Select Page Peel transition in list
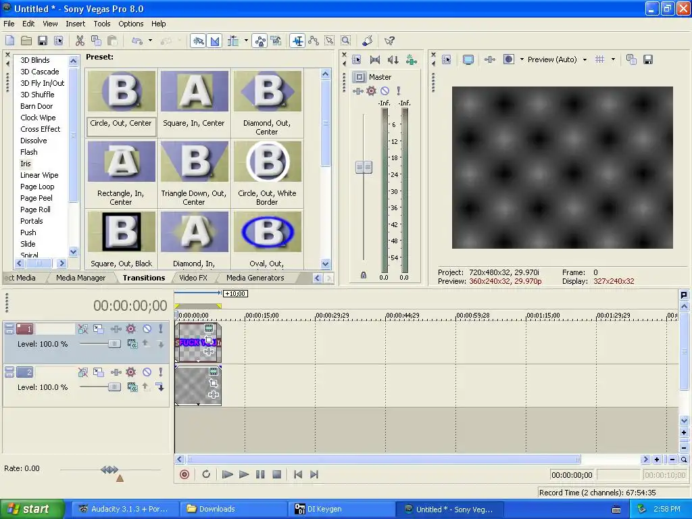The width and height of the screenshot is (692, 519). coord(36,198)
